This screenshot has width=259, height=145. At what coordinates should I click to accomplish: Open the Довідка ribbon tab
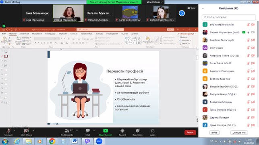(135, 34)
